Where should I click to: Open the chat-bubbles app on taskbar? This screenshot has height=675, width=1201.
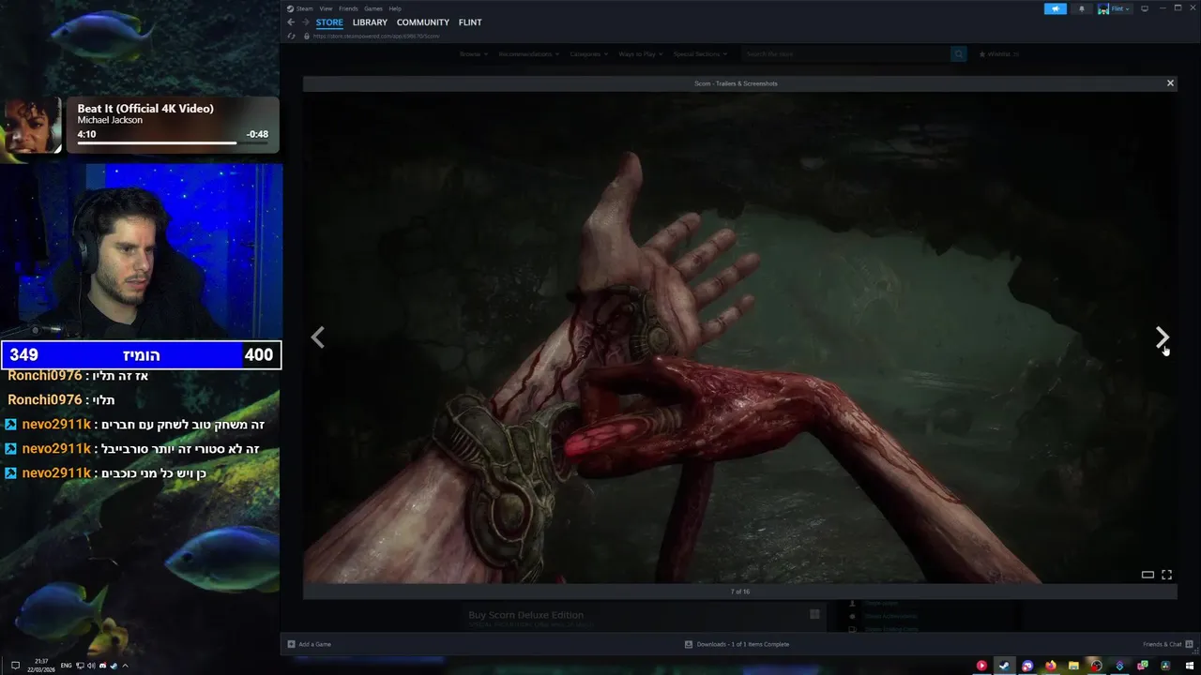(x=1142, y=666)
